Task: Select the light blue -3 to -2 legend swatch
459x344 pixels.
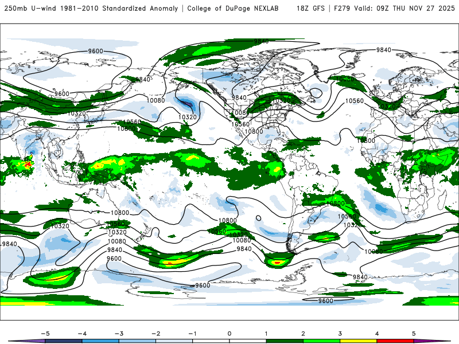Action: (137, 341)
